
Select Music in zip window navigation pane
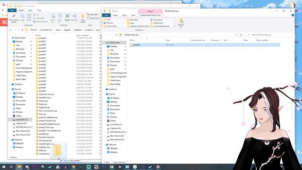click(x=113, y=113)
